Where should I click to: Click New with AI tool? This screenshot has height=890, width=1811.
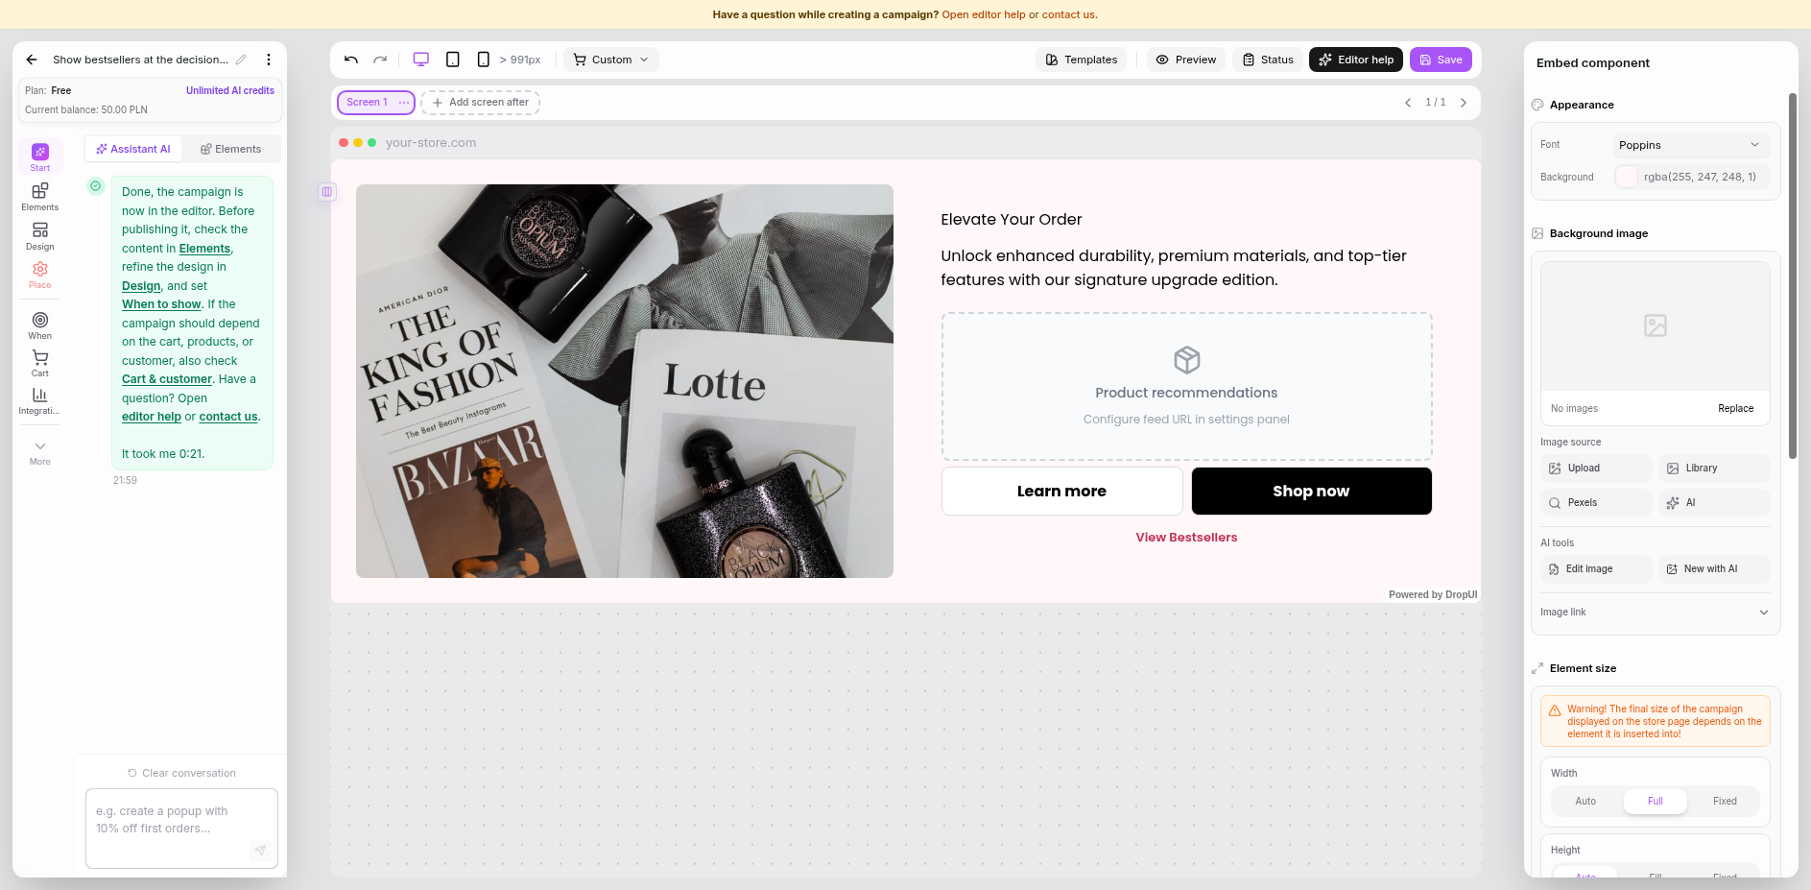point(1714,569)
